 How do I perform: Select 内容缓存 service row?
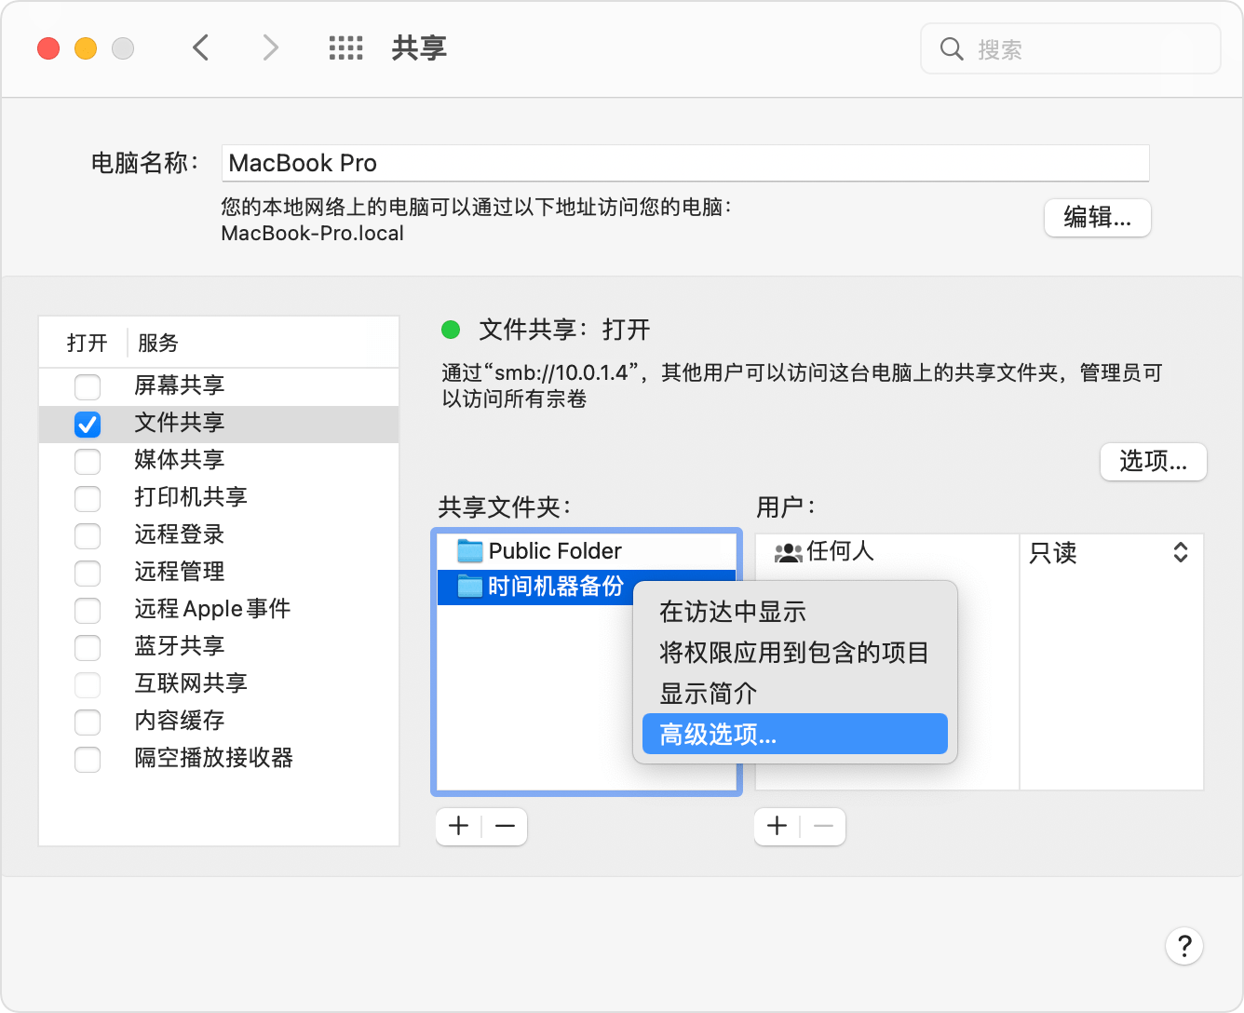219,722
